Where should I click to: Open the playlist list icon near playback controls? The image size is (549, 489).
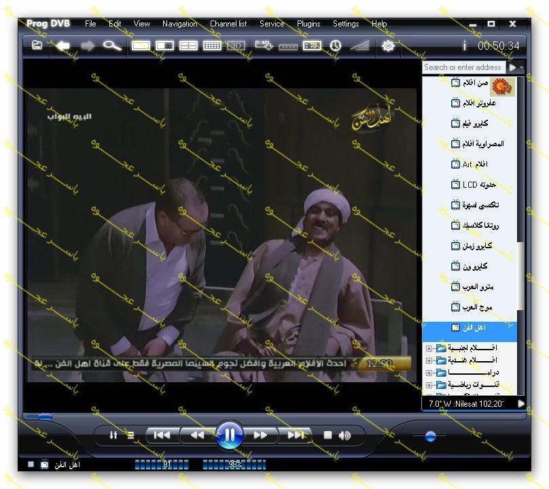pos(130,435)
